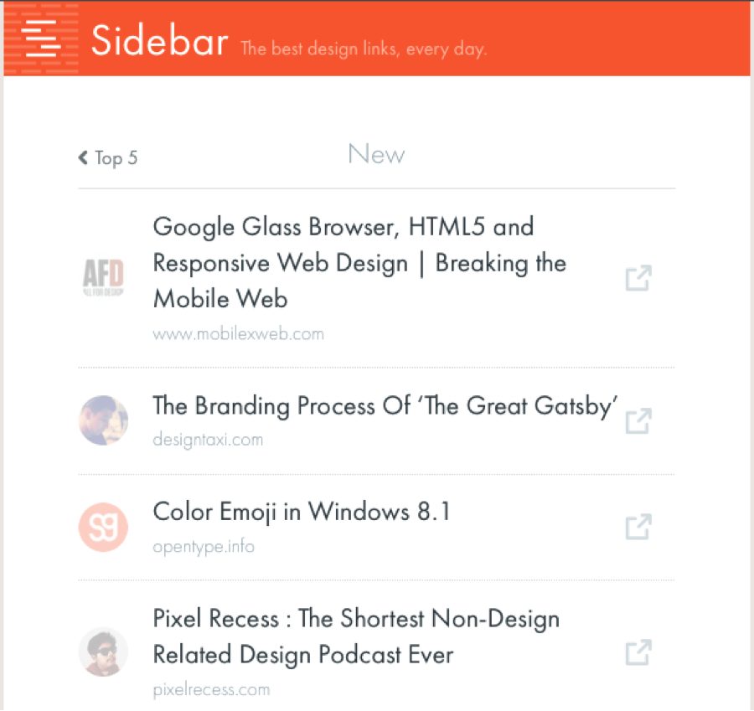Open Pixel Recess podcast article title
754x711 pixels.
coord(356,636)
